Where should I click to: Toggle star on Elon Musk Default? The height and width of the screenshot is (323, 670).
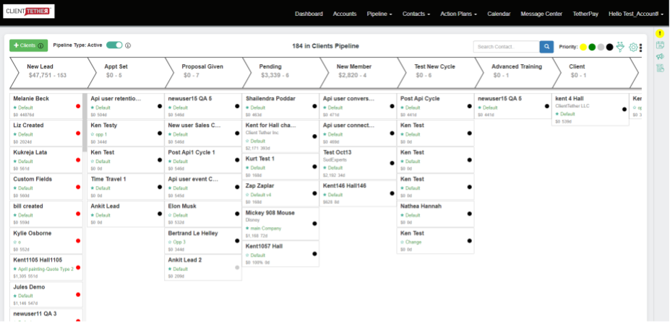[170, 215]
